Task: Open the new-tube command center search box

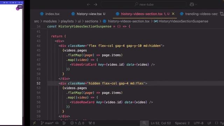Action: point(144,5)
